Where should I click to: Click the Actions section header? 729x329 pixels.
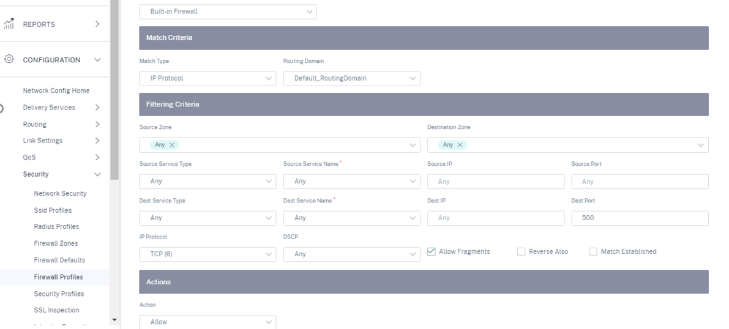tap(424, 281)
